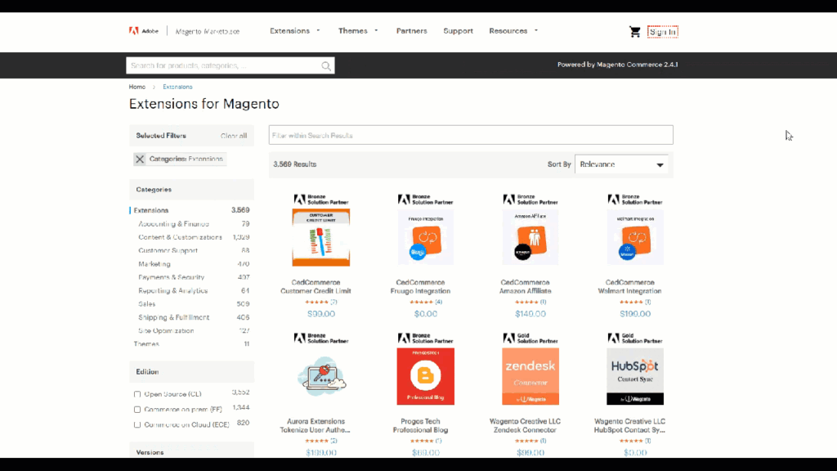Open the Progos Tech Professional Blog thumbnail
The width and height of the screenshot is (837, 471).
pos(425,376)
